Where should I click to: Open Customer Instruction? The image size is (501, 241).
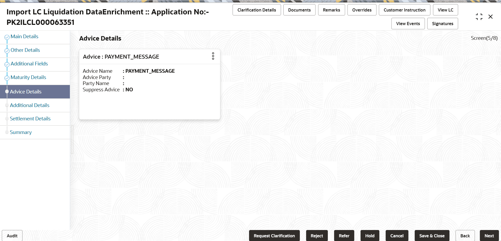[x=404, y=10]
